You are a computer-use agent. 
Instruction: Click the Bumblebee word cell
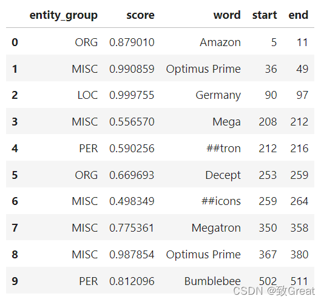(212, 281)
